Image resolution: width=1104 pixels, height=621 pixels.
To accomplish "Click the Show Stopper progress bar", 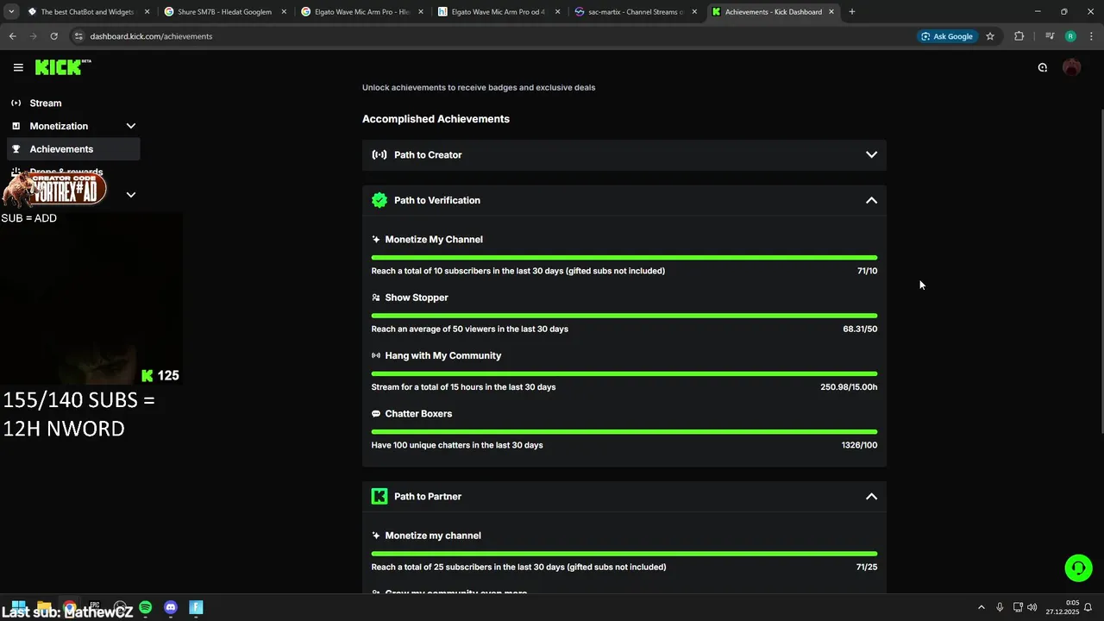I will pyautogui.click(x=624, y=316).
